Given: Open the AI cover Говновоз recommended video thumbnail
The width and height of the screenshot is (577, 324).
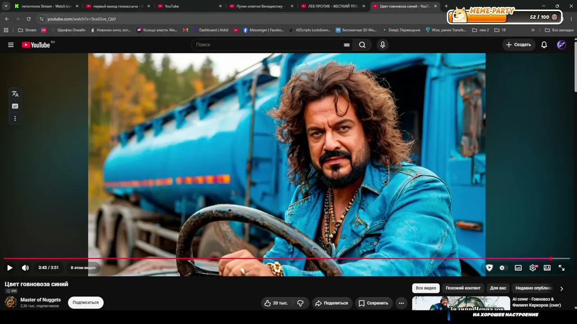Looking at the screenshot, I should point(460,303).
